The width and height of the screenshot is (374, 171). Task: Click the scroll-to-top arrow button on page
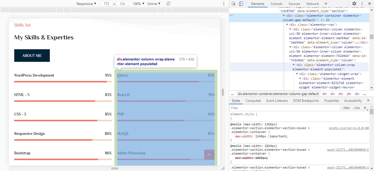coord(209,155)
